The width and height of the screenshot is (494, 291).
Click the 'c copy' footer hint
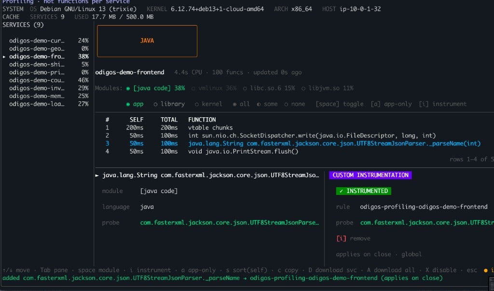288,270
